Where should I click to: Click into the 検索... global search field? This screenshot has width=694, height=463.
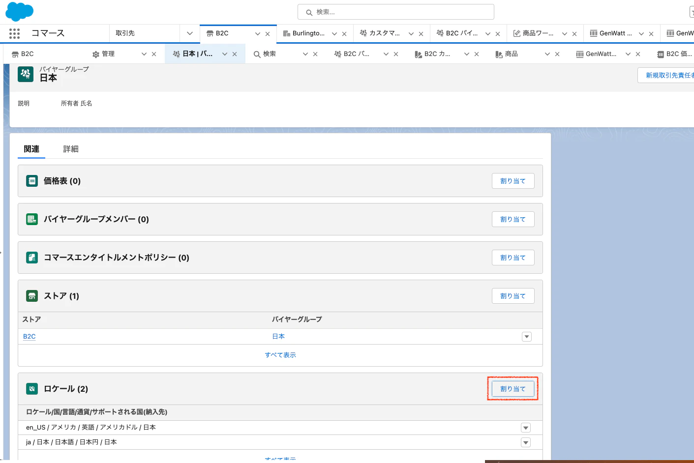click(396, 12)
